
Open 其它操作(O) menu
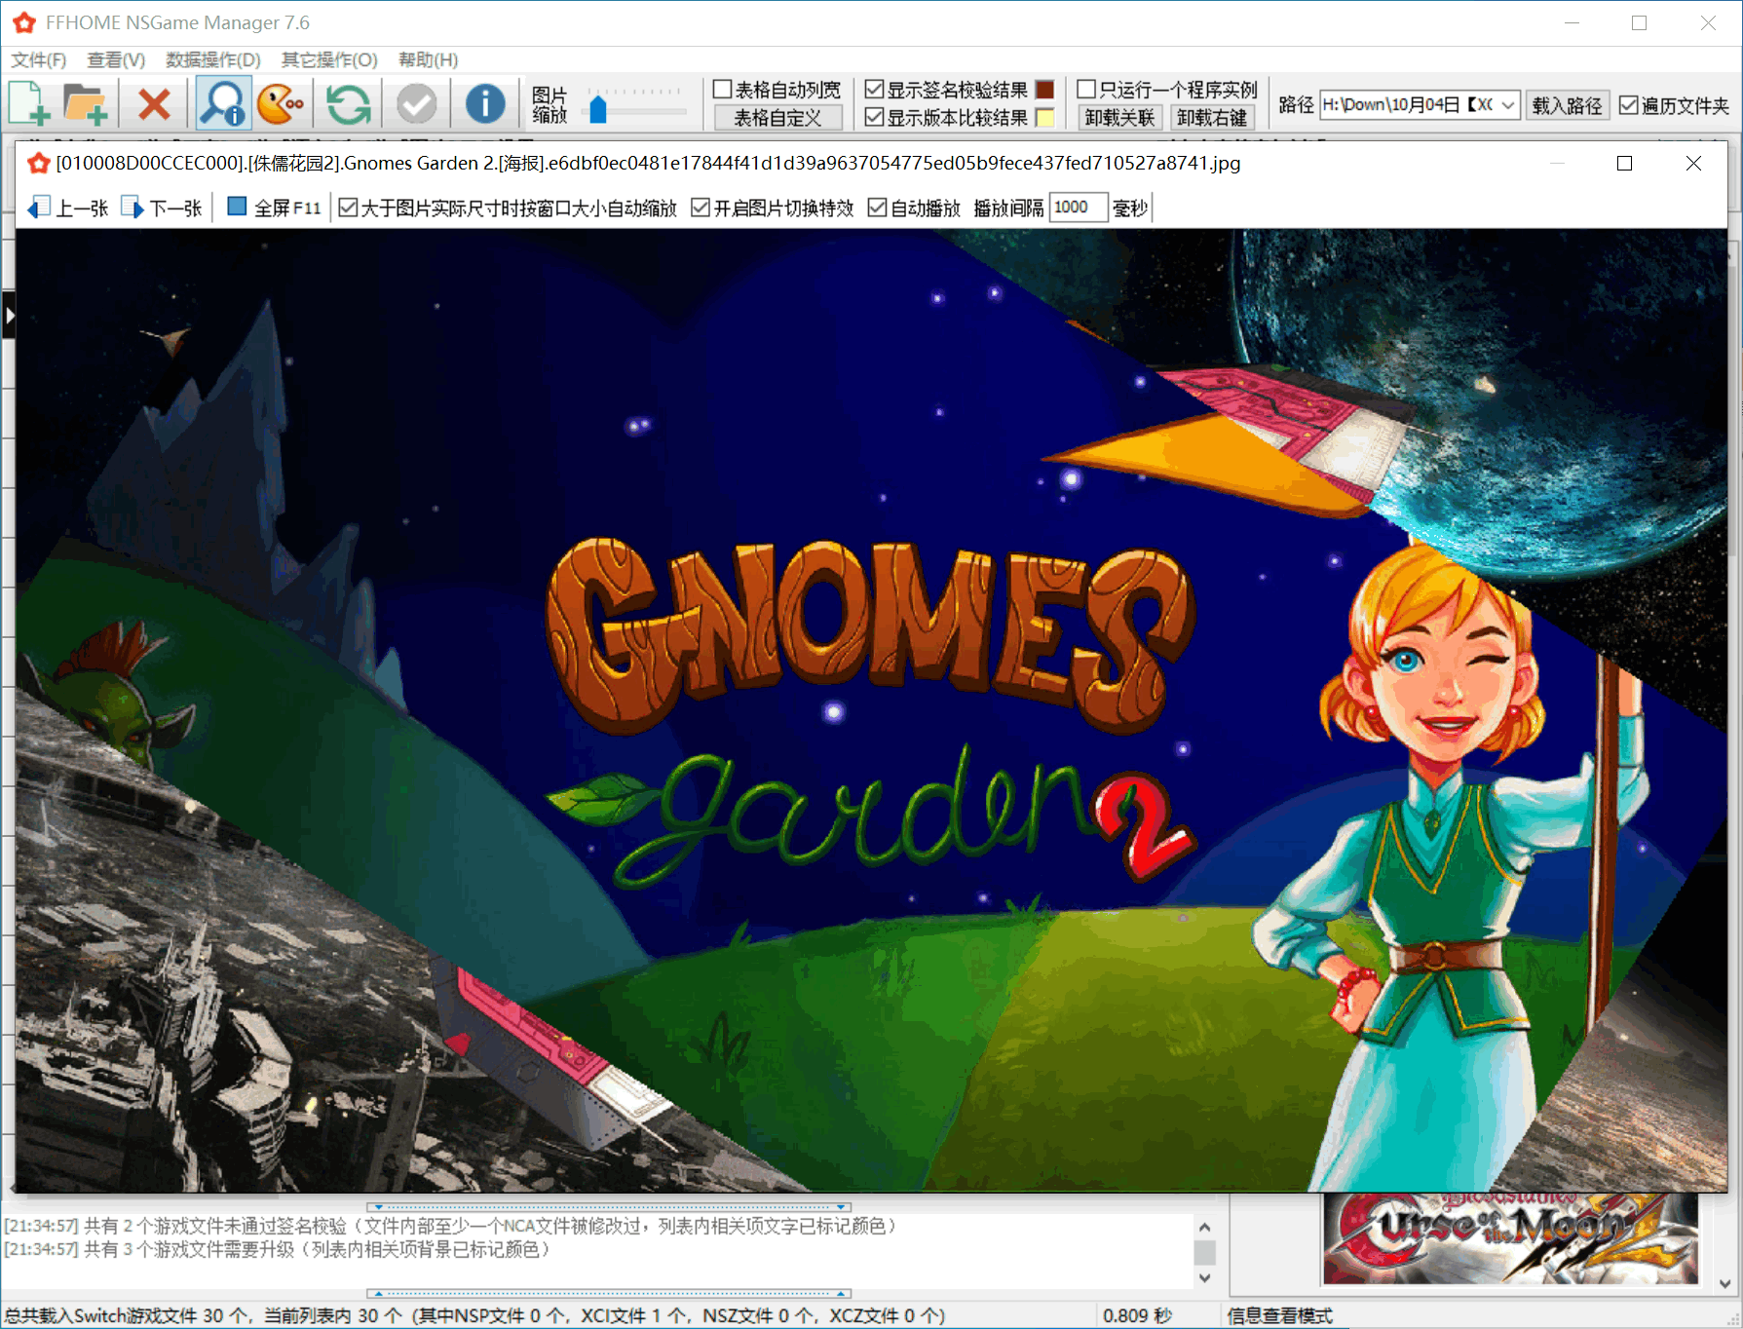pyautogui.click(x=329, y=60)
